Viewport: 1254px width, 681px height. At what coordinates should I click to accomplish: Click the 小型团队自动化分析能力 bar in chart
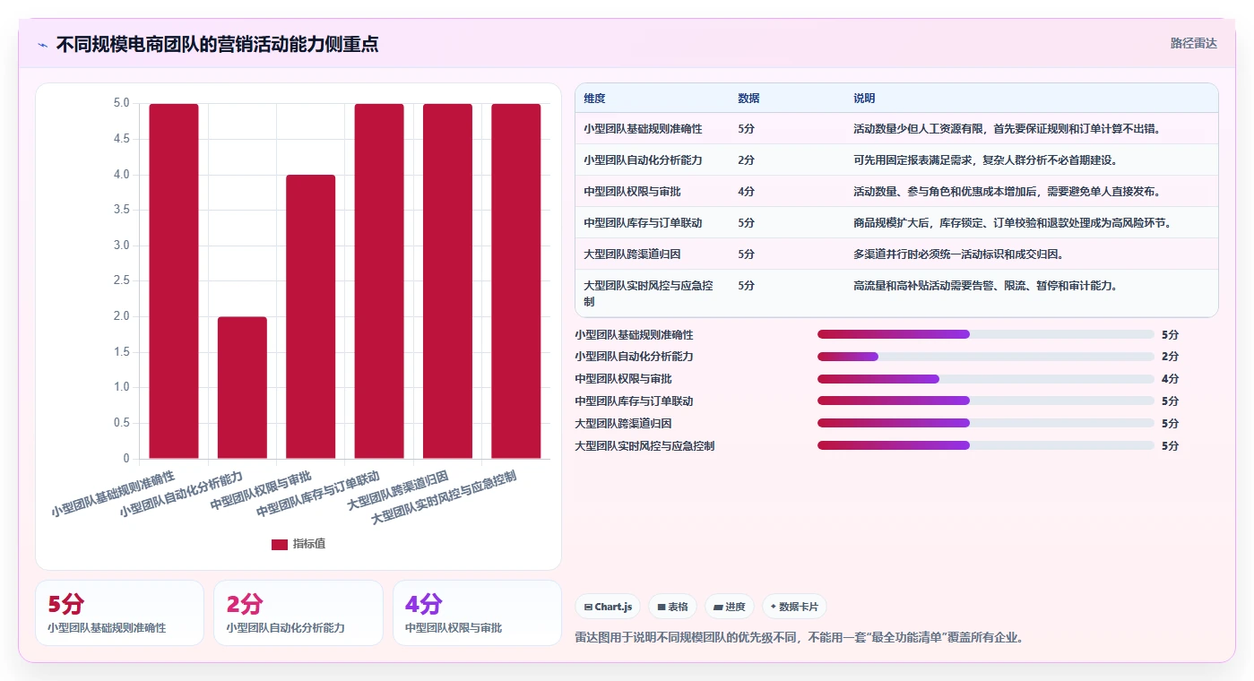[242, 388]
